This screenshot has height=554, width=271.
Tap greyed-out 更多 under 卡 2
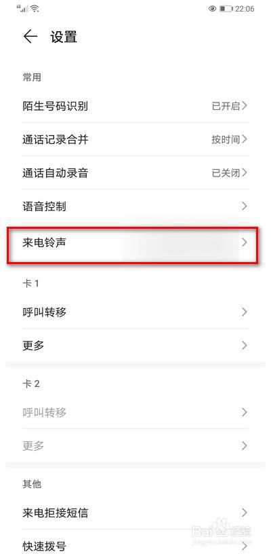[135, 446]
